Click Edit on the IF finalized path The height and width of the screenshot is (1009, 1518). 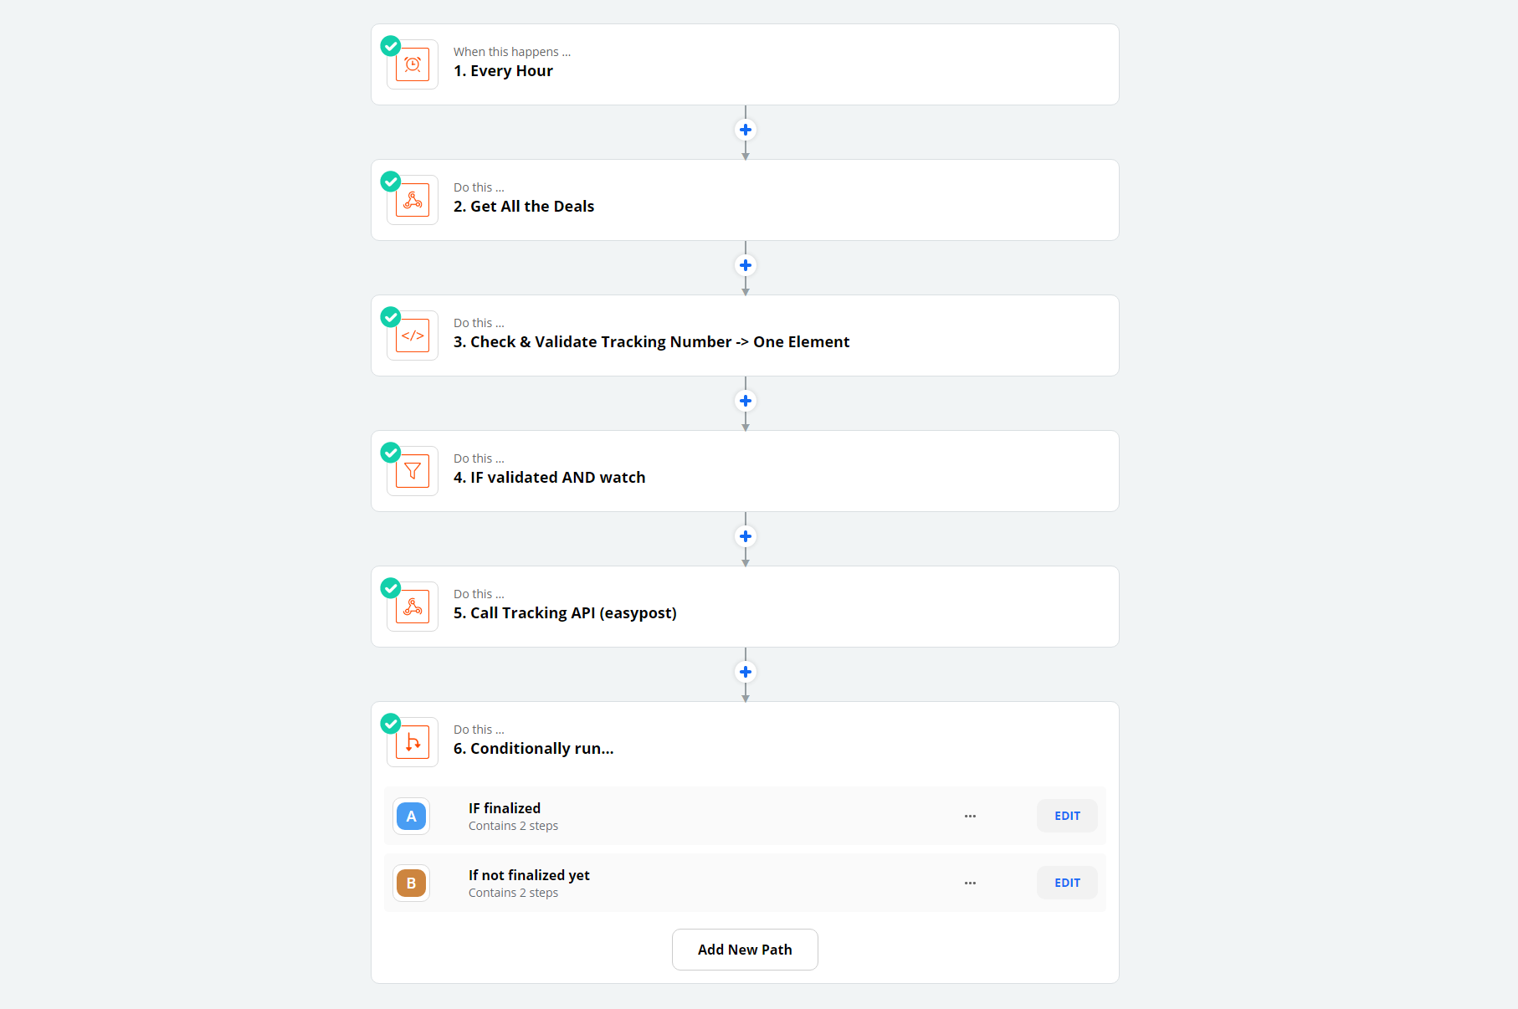(1066, 816)
